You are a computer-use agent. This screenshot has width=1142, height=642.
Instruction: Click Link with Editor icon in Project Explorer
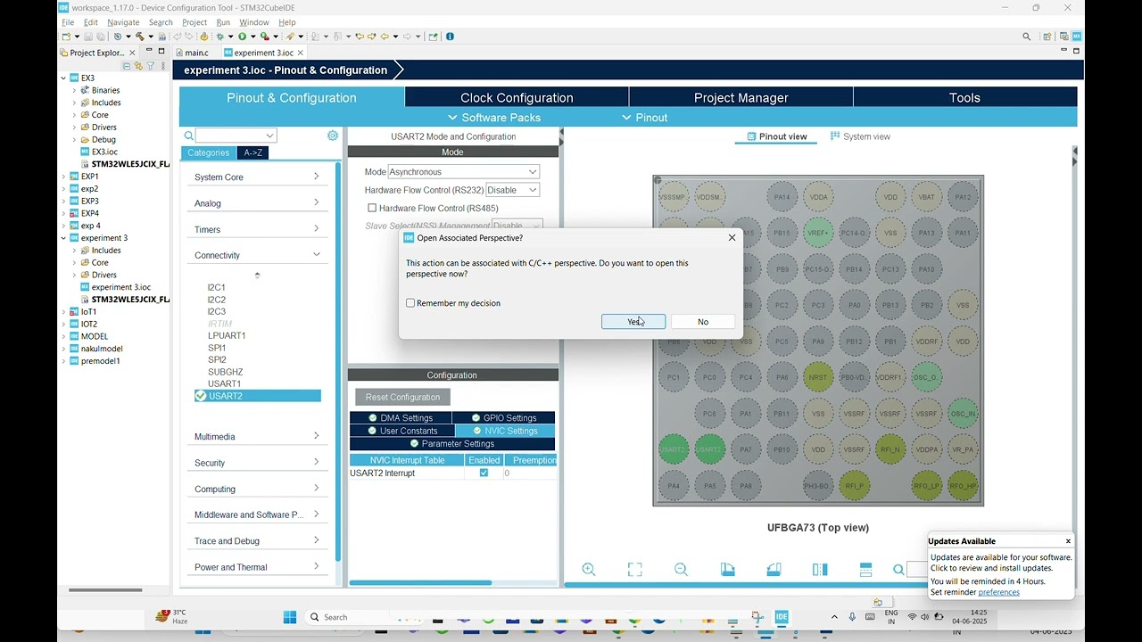click(x=138, y=66)
